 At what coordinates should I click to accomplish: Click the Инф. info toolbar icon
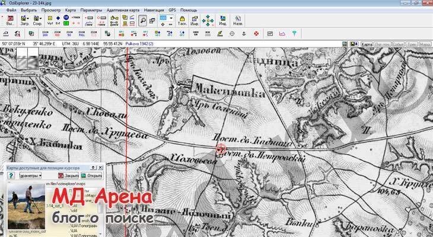(195, 20)
